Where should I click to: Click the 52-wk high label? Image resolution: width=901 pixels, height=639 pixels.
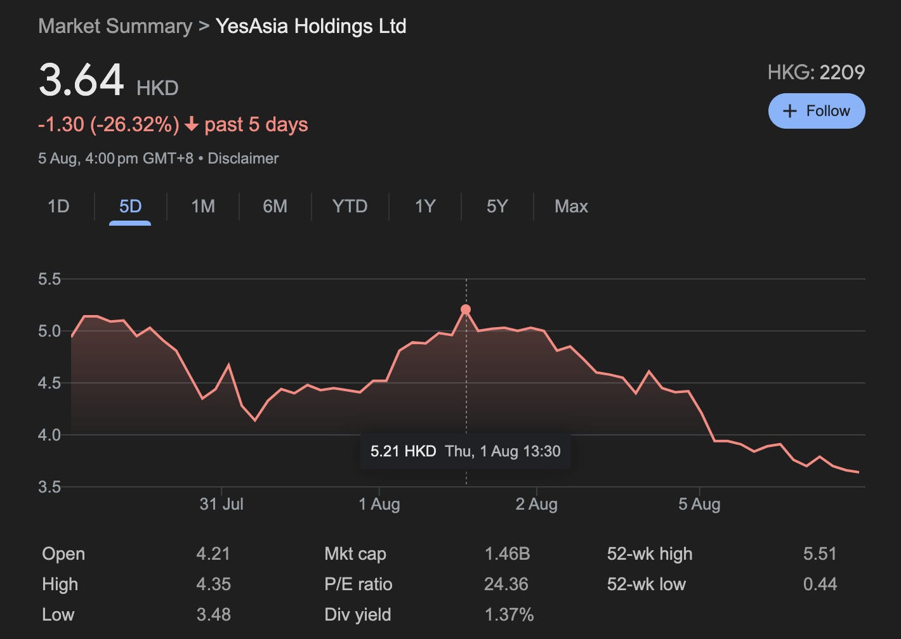click(x=650, y=554)
